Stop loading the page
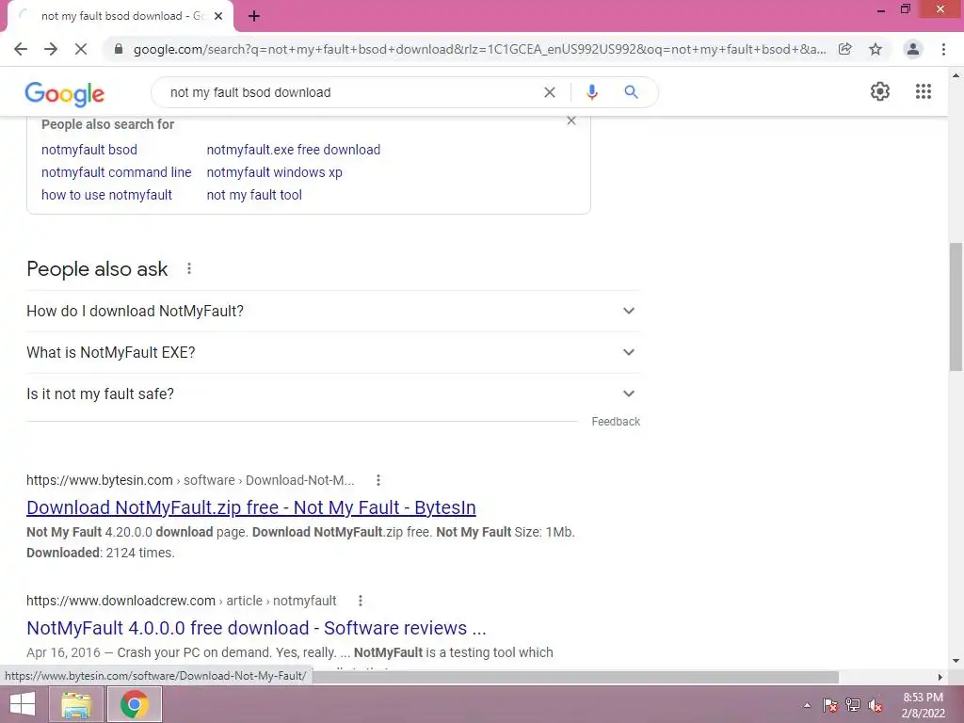The height and width of the screenshot is (723, 964). (81, 49)
